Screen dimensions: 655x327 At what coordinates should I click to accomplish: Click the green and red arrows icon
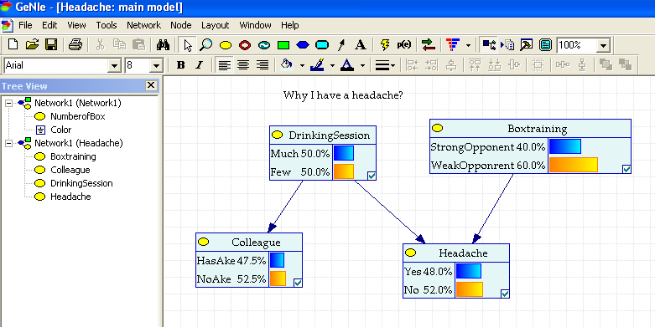(429, 44)
